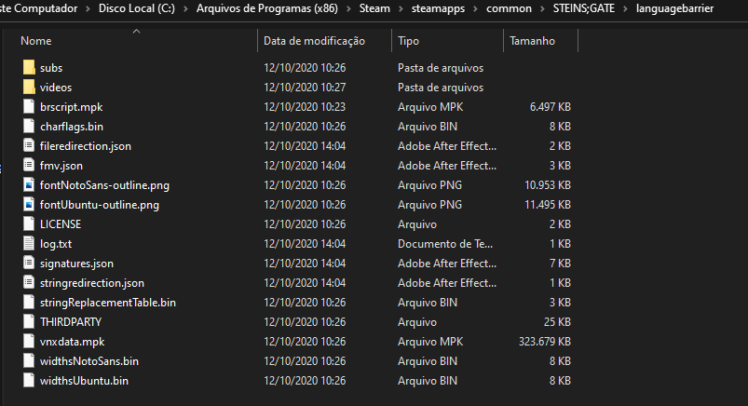Click the vnxdata.mpk file icon
The width and height of the screenshot is (748, 406).
tap(29, 341)
